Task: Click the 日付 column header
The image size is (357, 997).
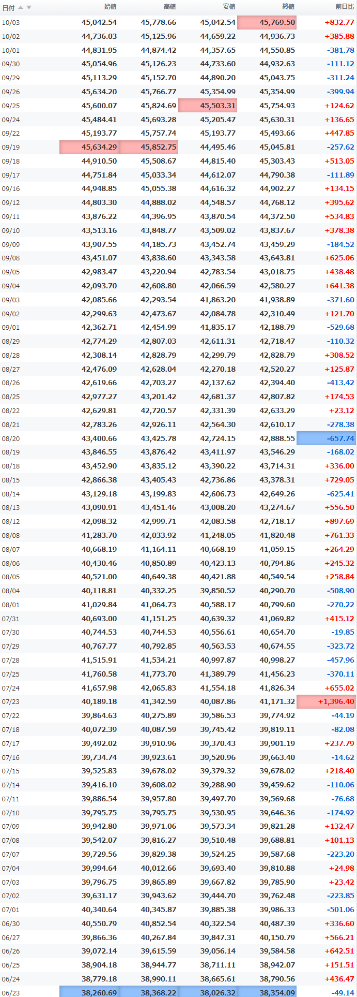Action: (8, 7)
